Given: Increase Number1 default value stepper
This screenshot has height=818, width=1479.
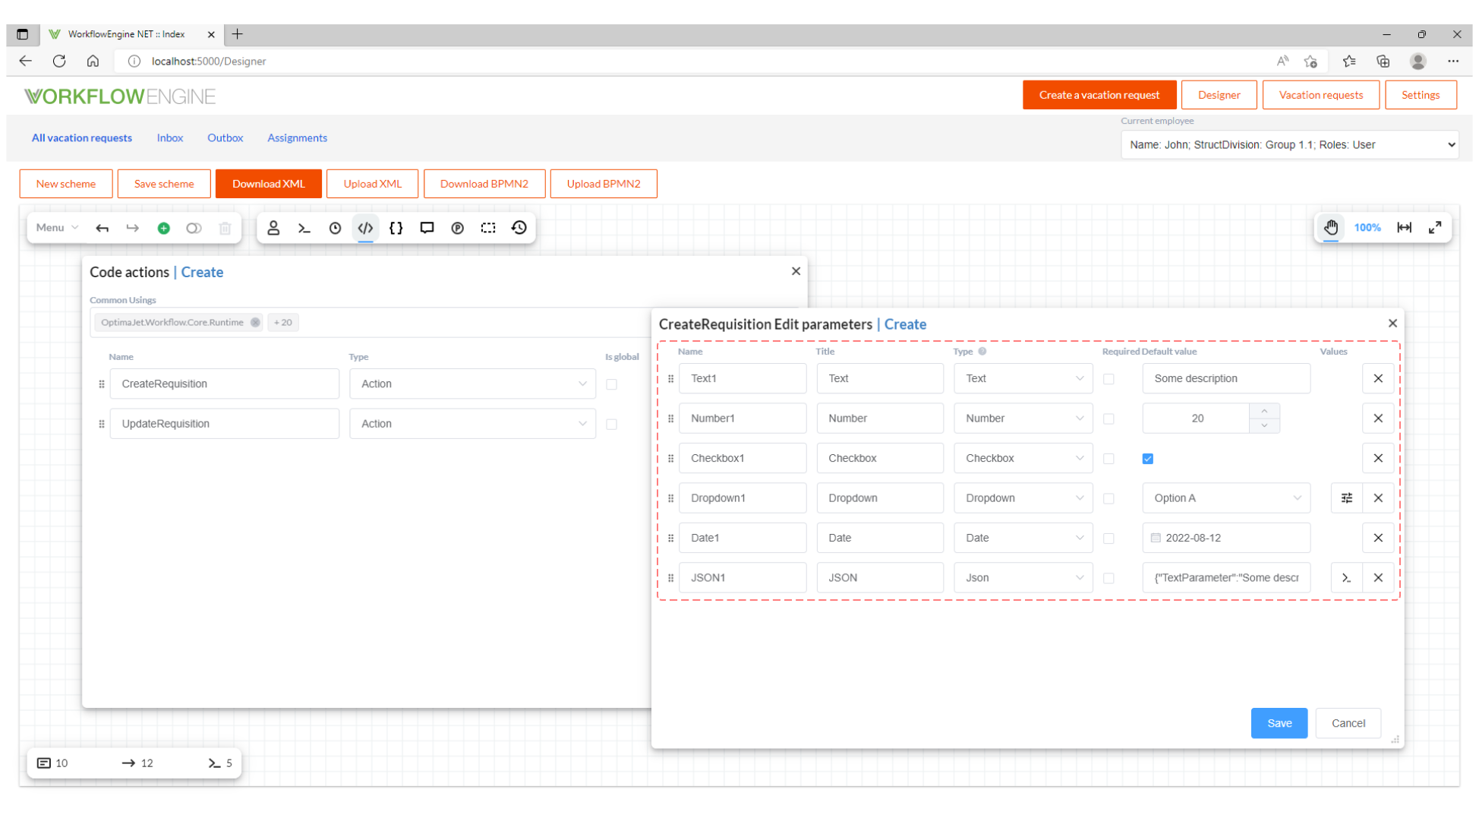Looking at the screenshot, I should point(1264,411).
